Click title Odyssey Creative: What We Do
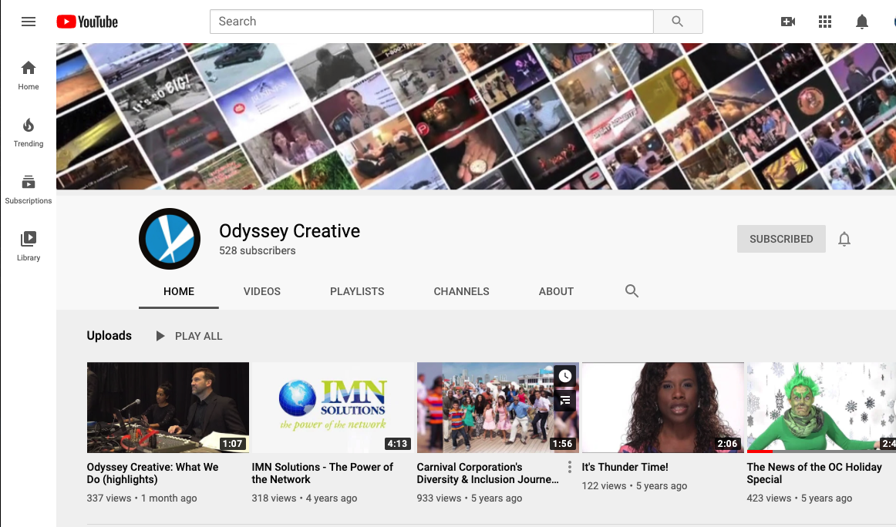This screenshot has width=896, height=527. pos(153,473)
